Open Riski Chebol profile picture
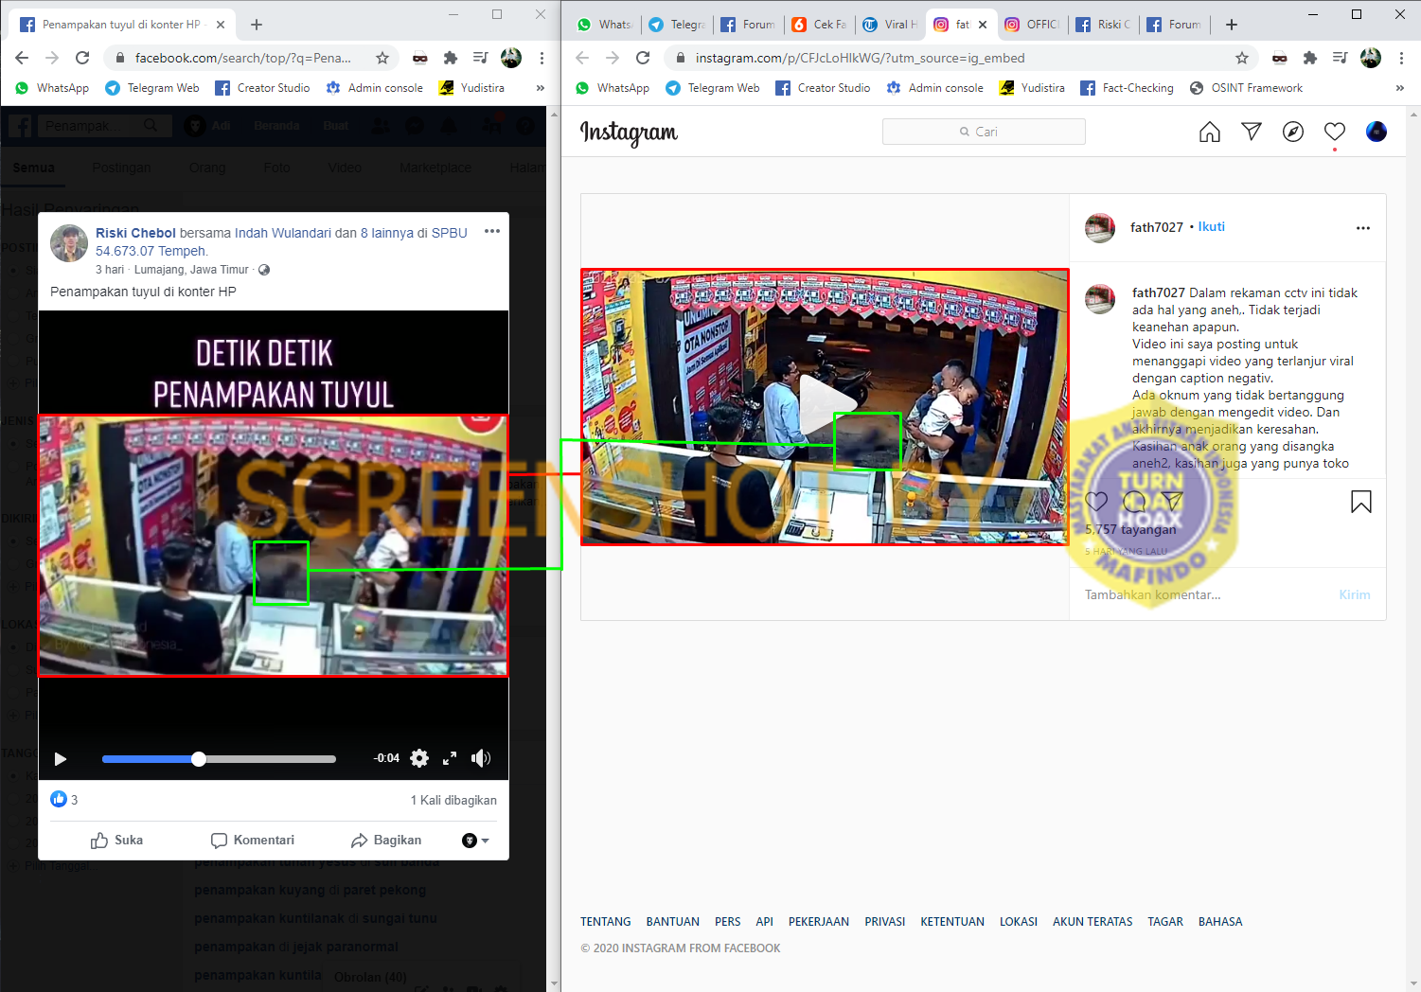1421x992 pixels. point(69,243)
